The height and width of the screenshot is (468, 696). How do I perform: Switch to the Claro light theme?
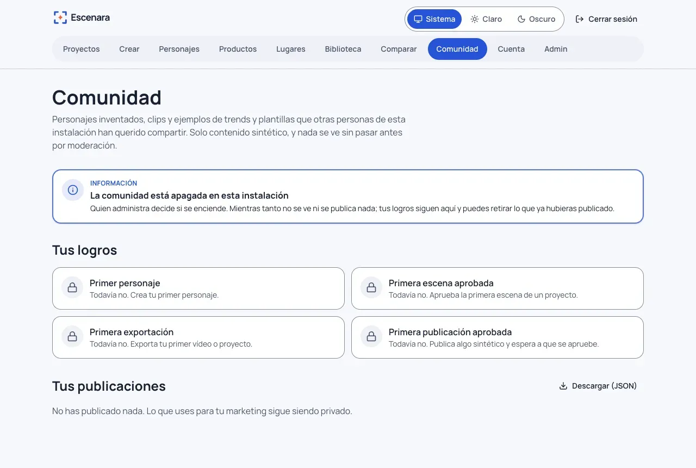[486, 19]
